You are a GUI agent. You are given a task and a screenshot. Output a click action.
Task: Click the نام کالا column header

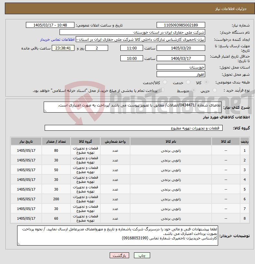(x=171, y=141)
